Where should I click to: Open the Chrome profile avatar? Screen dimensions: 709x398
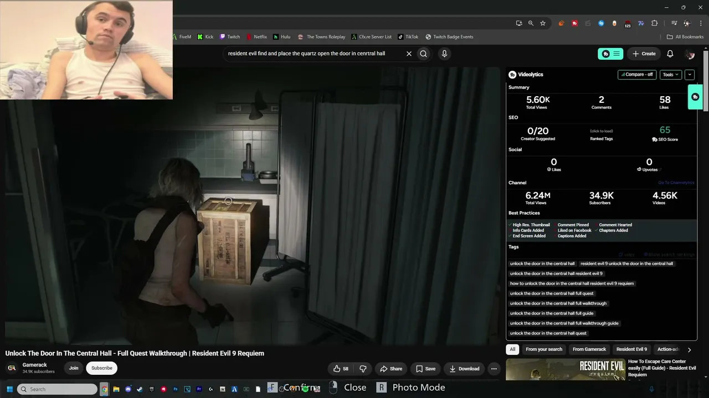(x=687, y=23)
